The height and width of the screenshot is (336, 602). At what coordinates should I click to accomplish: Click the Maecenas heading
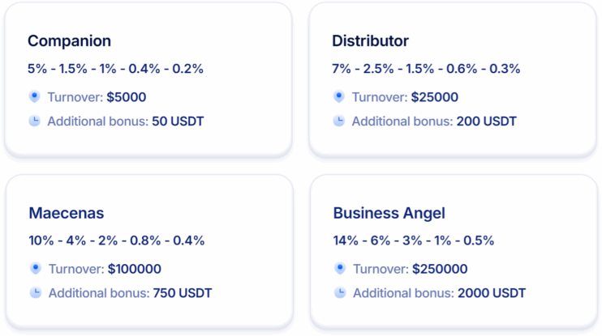click(x=67, y=213)
